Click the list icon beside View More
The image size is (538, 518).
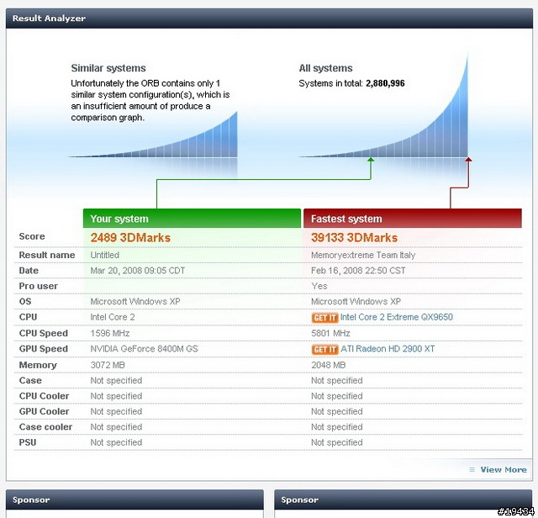click(472, 469)
